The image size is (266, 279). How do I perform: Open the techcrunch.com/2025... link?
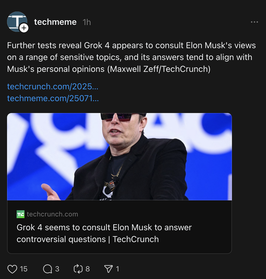click(x=53, y=87)
